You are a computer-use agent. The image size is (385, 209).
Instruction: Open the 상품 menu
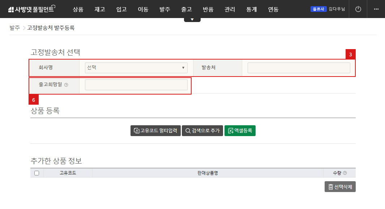click(78, 9)
